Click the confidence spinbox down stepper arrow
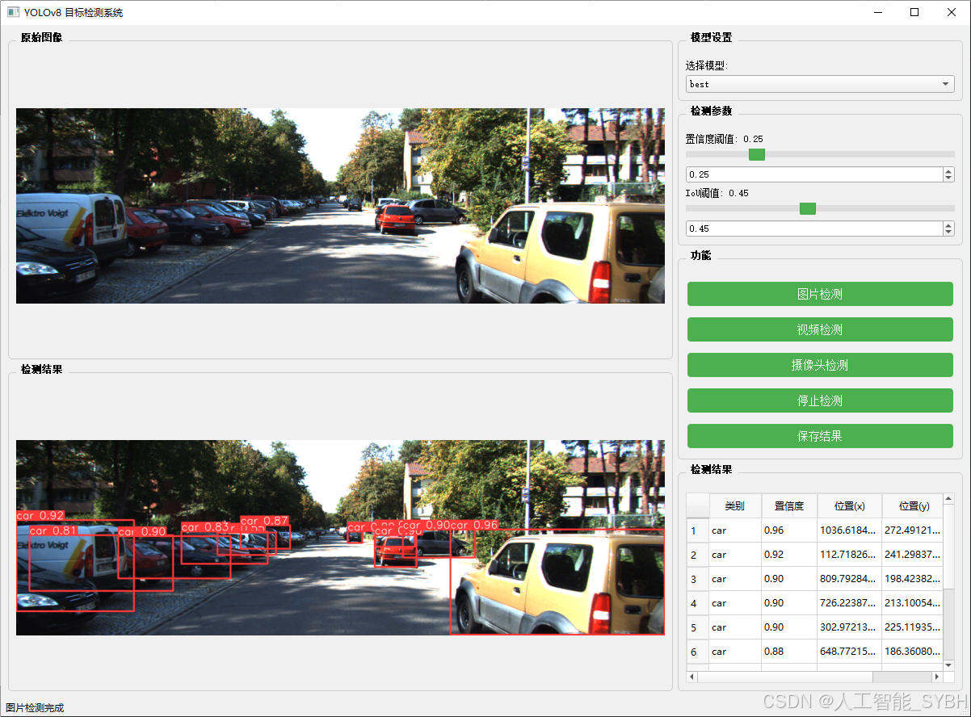971x717 pixels. (x=948, y=178)
